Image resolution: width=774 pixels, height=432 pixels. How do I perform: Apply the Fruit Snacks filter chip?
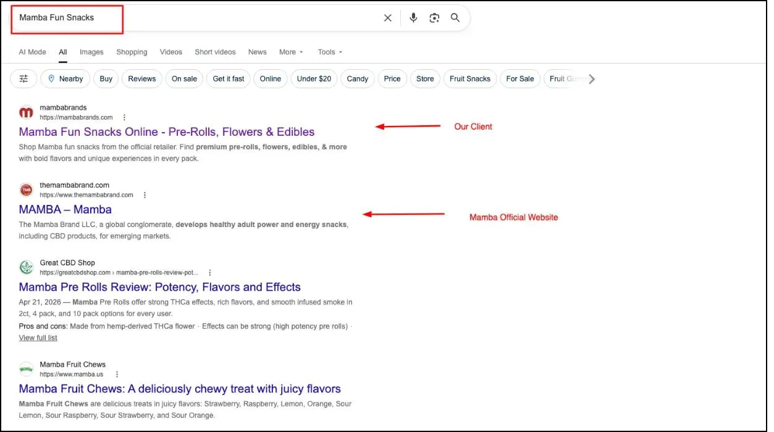470,78
